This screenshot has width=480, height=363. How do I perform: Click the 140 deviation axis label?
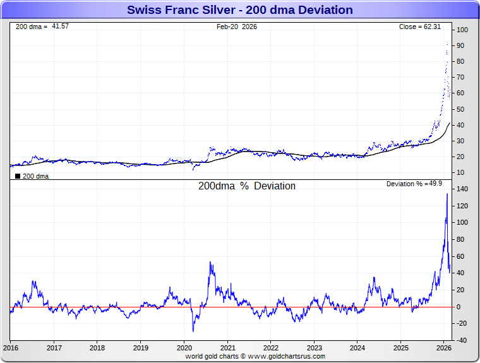click(x=463, y=189)
